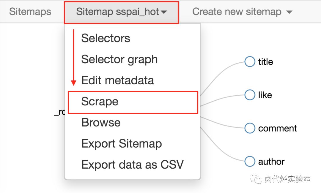
Task: Select the author label in the graph
Action: (271, 162)
